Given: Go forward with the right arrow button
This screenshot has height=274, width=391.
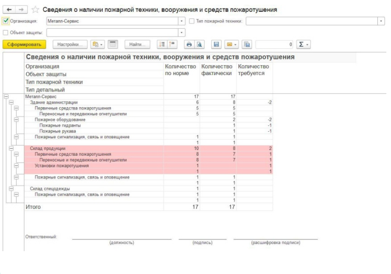Looking at the screenshot, I should coord(22,10).
